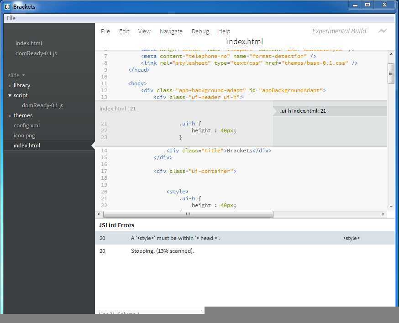Select the JSLint error about style within head

245,238
